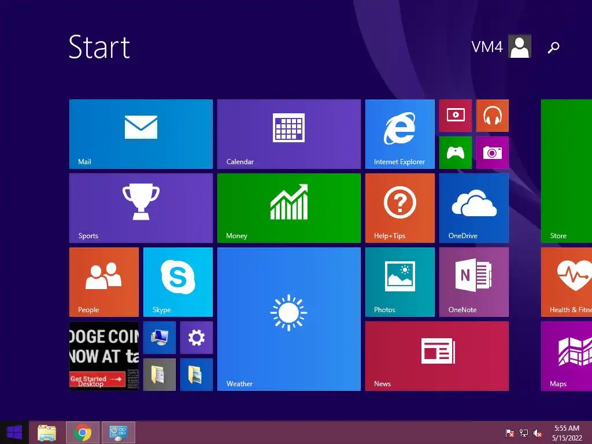Open the People tile

click(x=104, y=282)
